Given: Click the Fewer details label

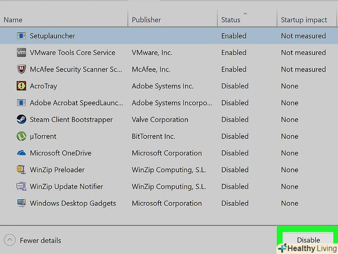Looking at the screenshot, I should click(40, 241).
